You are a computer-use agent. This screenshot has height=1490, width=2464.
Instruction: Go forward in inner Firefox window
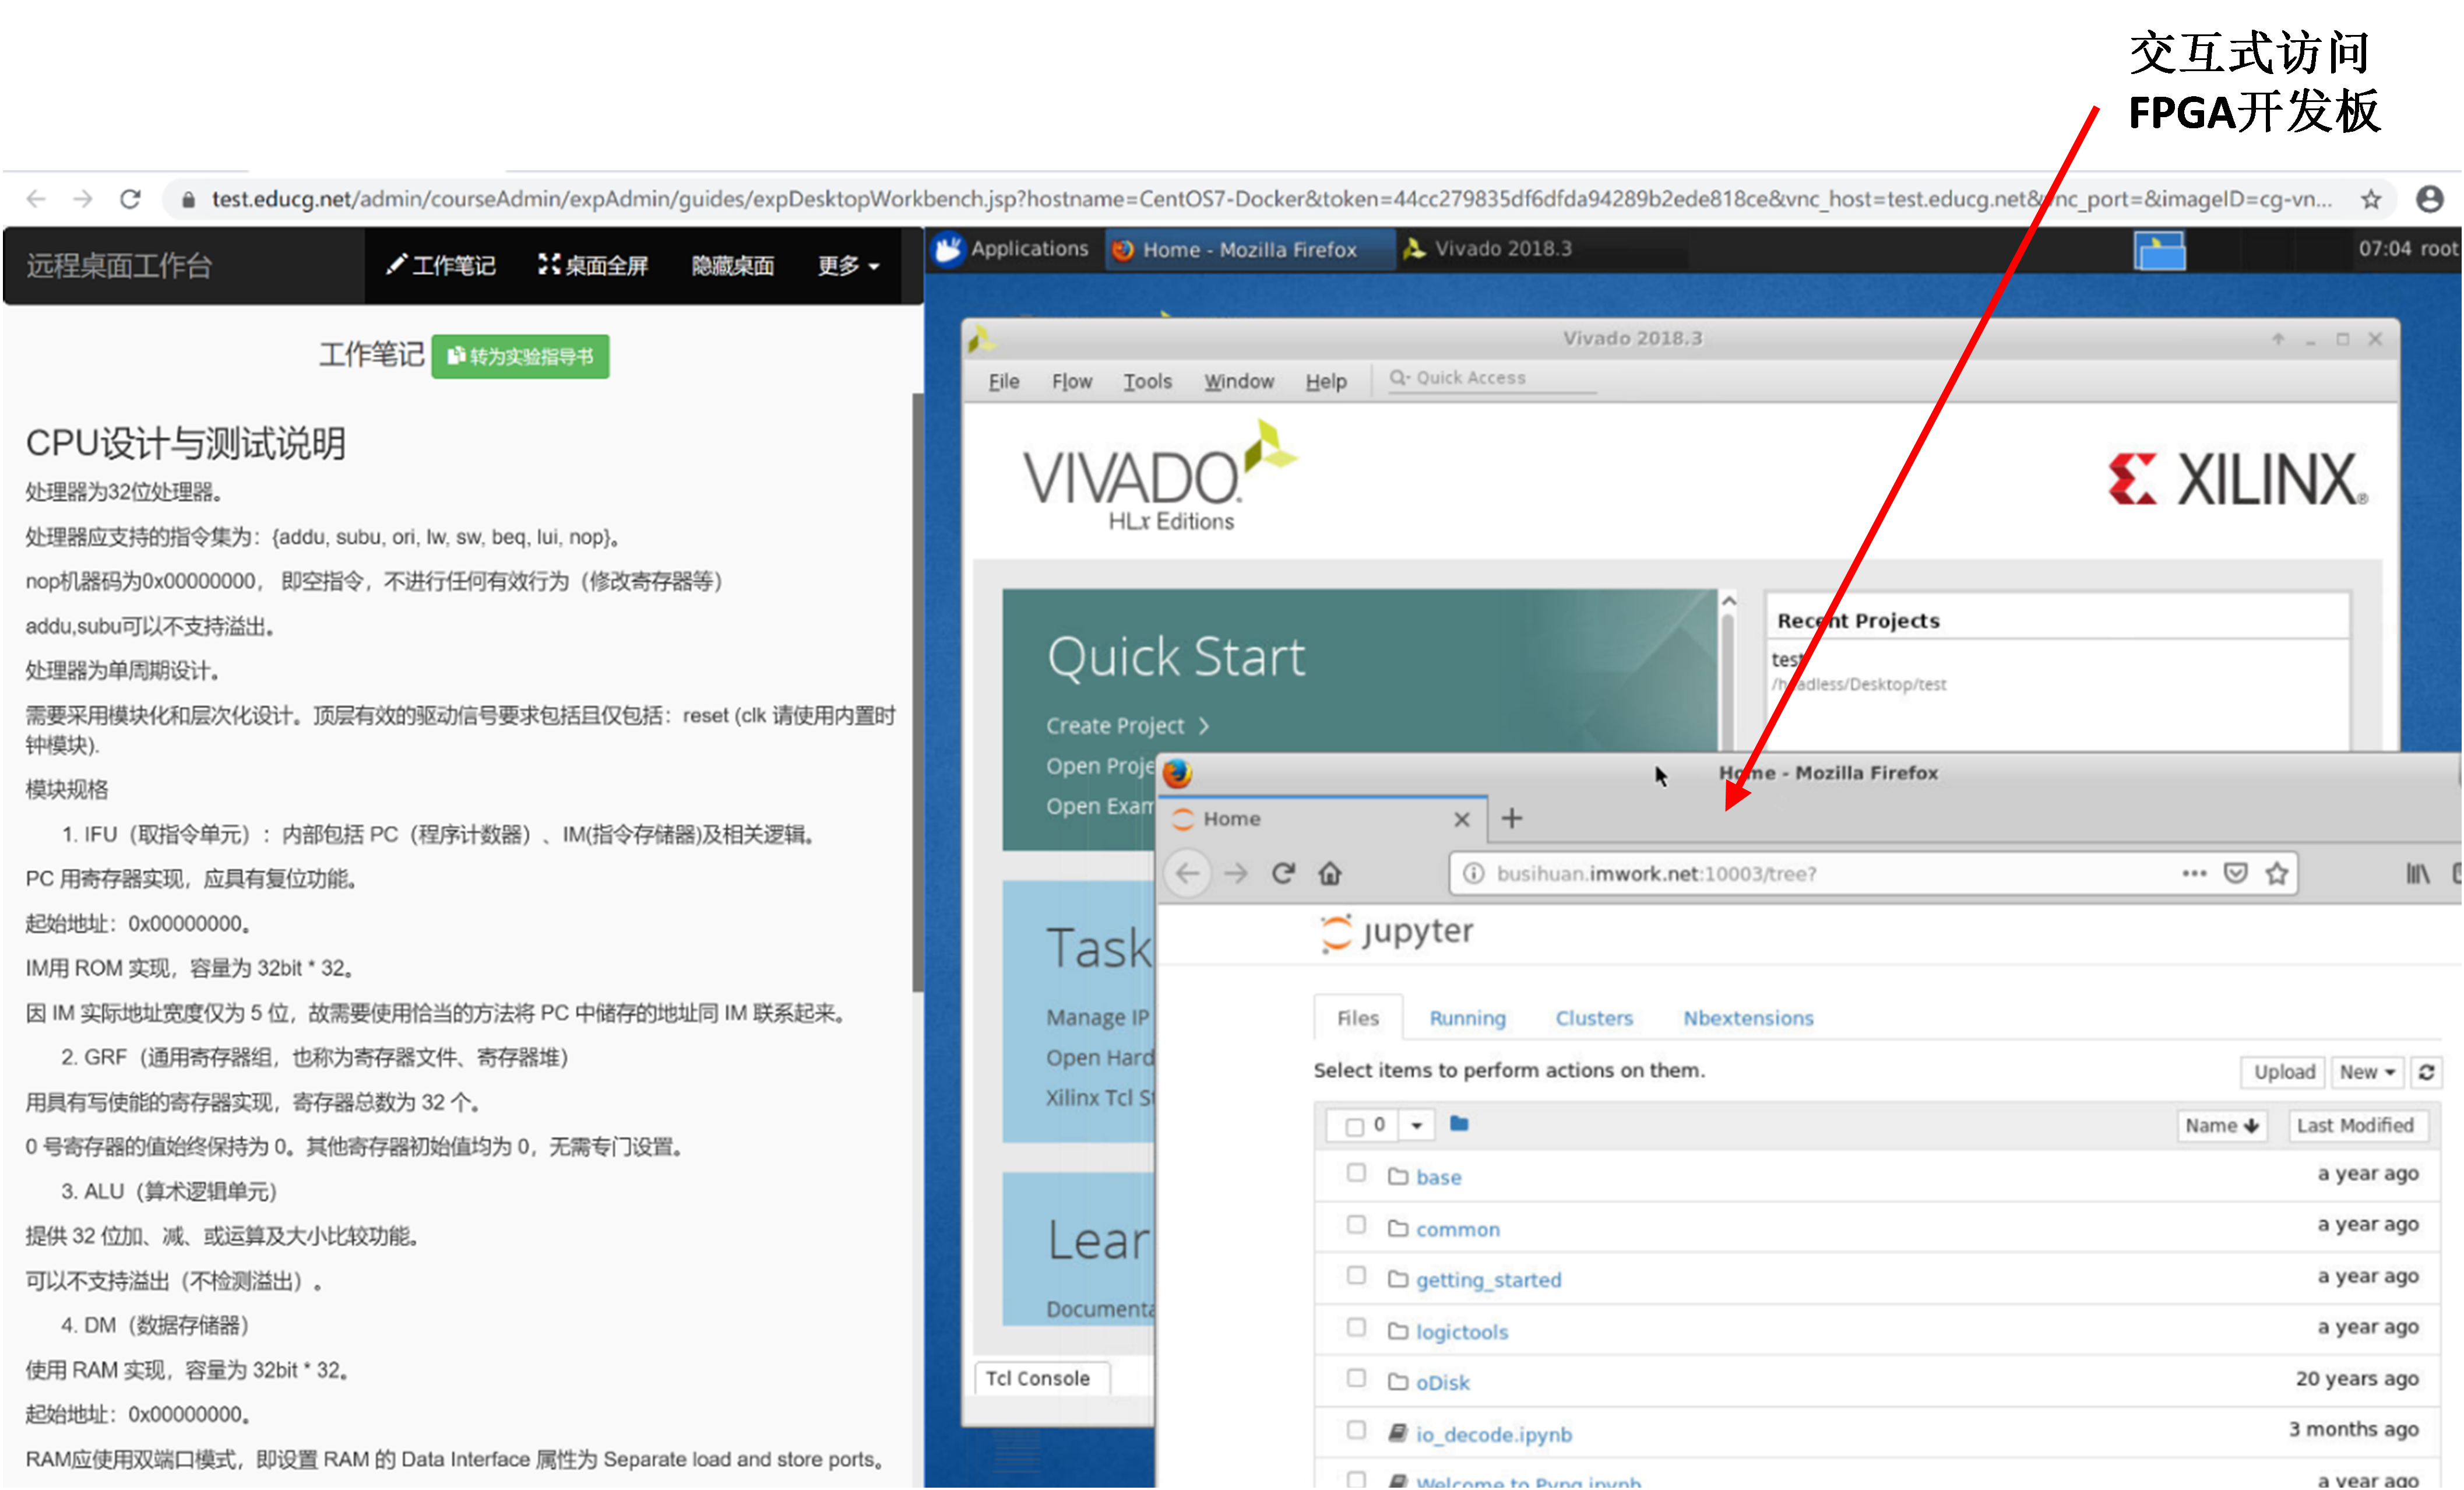coord(1236,873)
